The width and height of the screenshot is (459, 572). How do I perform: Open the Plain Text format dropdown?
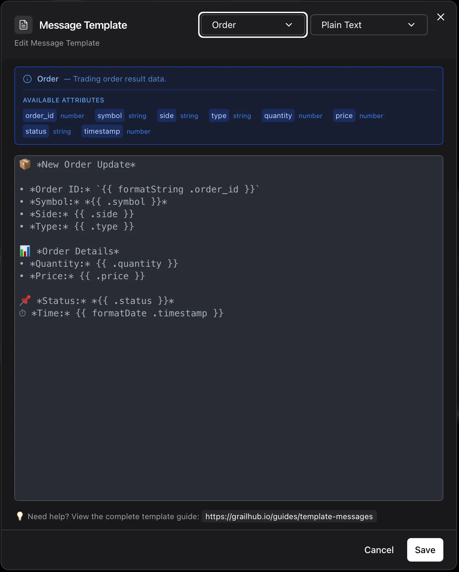point(368,25)
